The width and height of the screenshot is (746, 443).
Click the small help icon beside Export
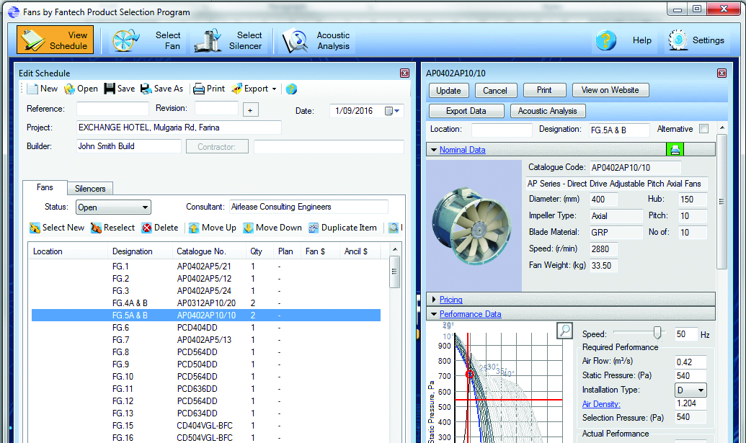pyautogui.click(x=291, y=89)
